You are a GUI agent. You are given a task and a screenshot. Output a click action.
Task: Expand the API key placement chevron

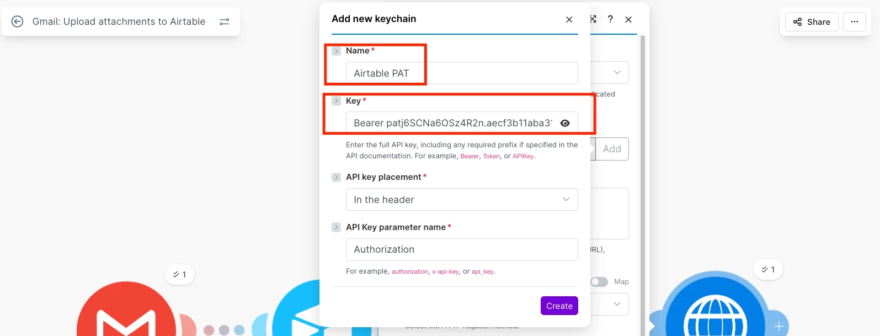click(337, 177)
